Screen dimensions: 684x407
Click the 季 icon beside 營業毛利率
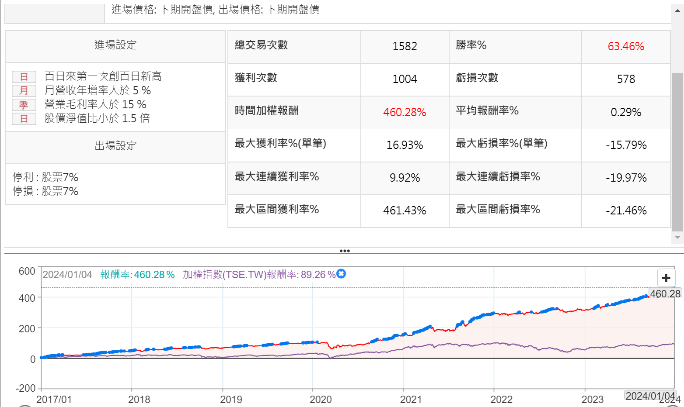coord(24,105)
